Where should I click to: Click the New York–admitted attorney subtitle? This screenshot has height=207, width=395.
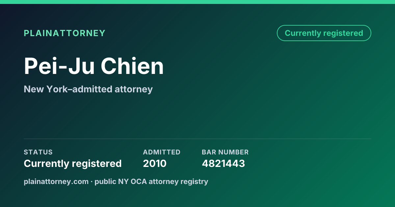[88, 89]
